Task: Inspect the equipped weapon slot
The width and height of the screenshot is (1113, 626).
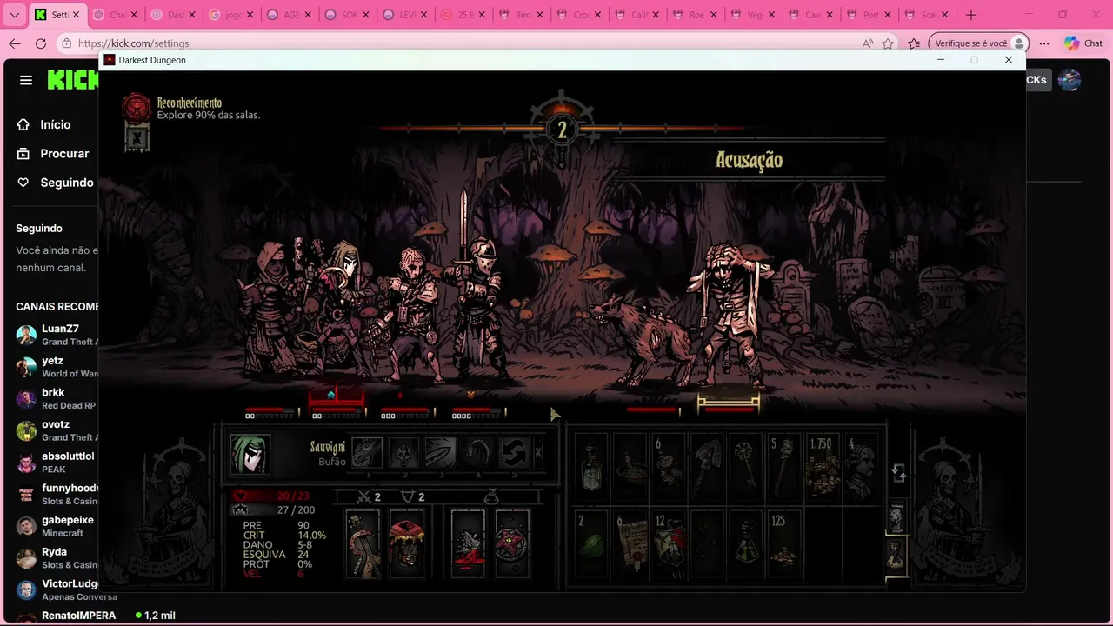Action: (x=363, y=544)
